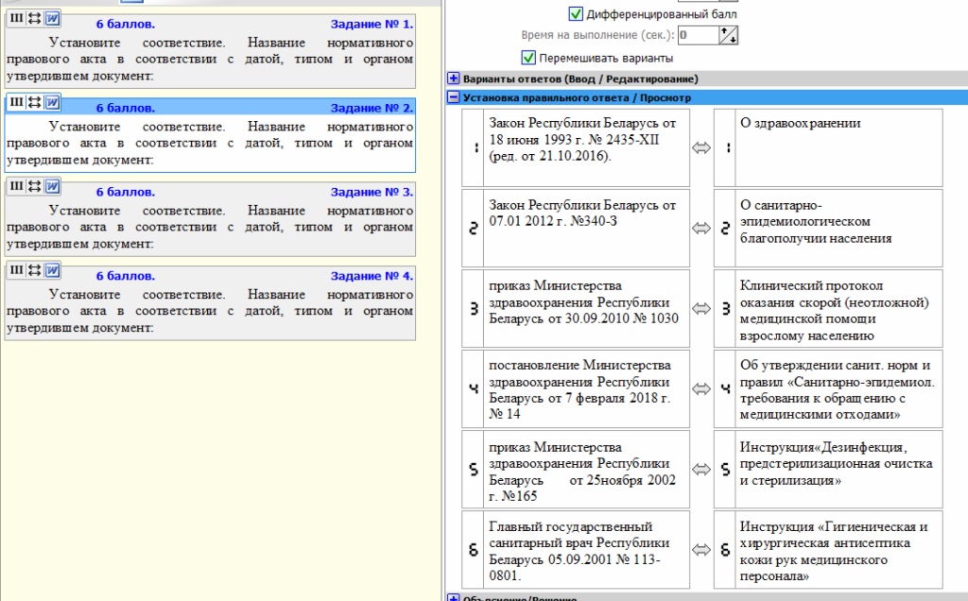Open the Word icon in Задание № 1

[53, 19]
